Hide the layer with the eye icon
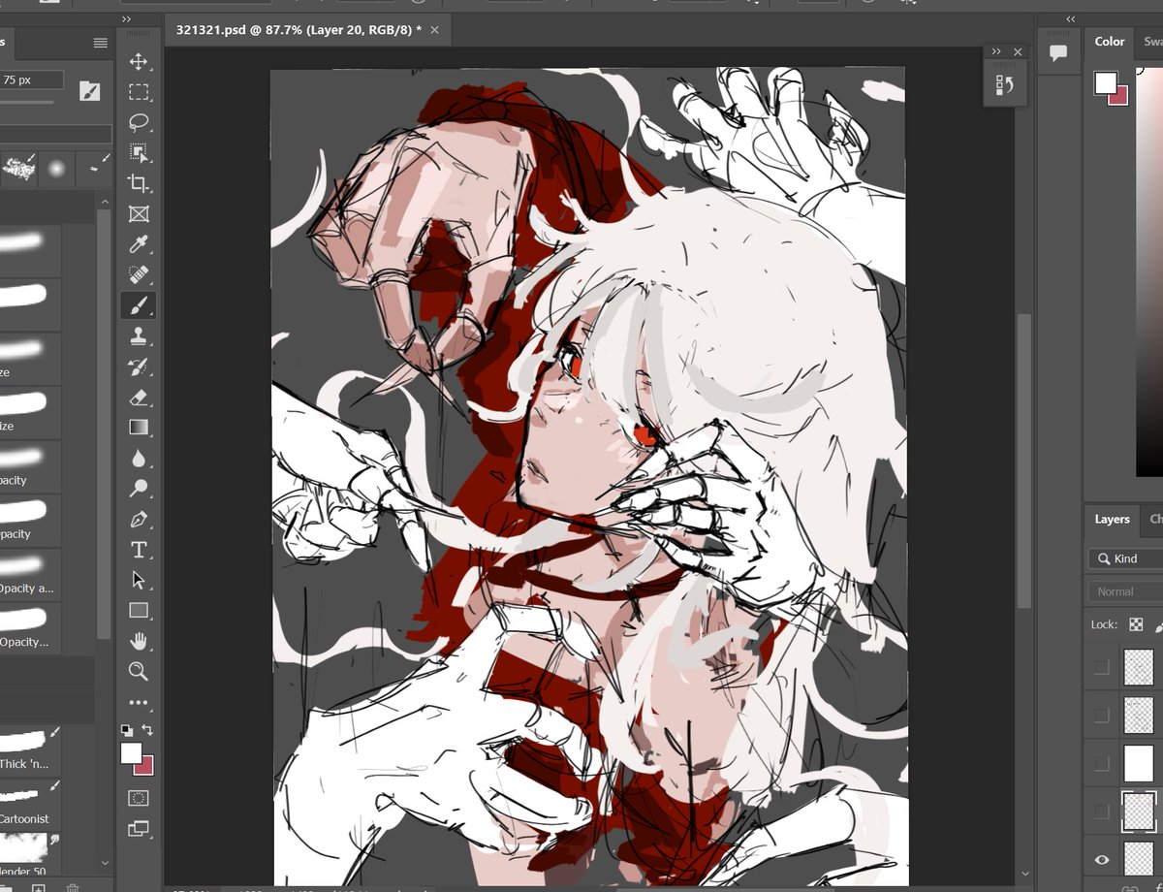 pos(1101,860)
